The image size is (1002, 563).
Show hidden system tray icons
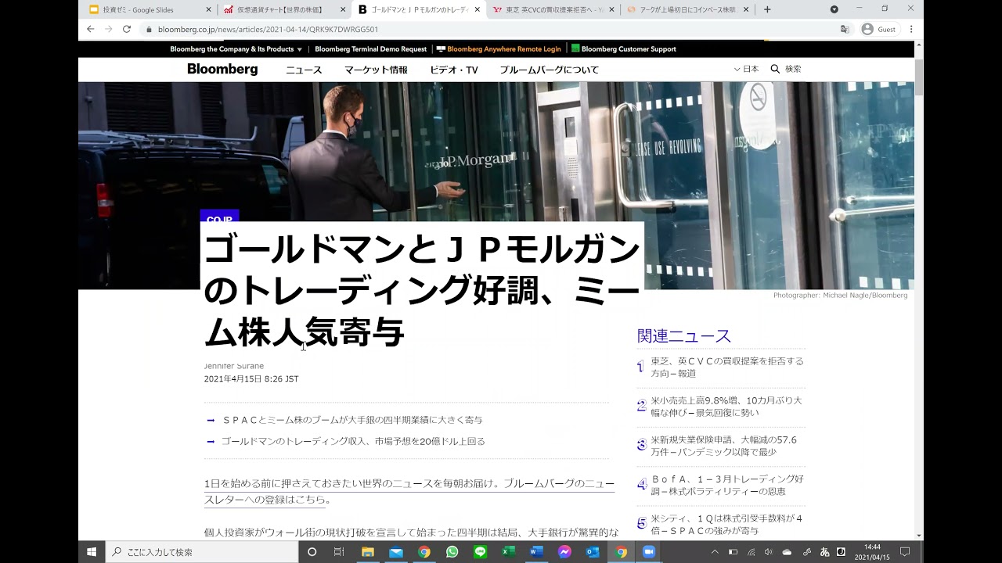(x=715, y=552)
